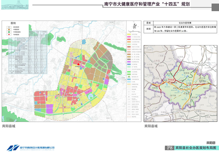Click 武陵镇 on the county map

(x=175, y=88)
